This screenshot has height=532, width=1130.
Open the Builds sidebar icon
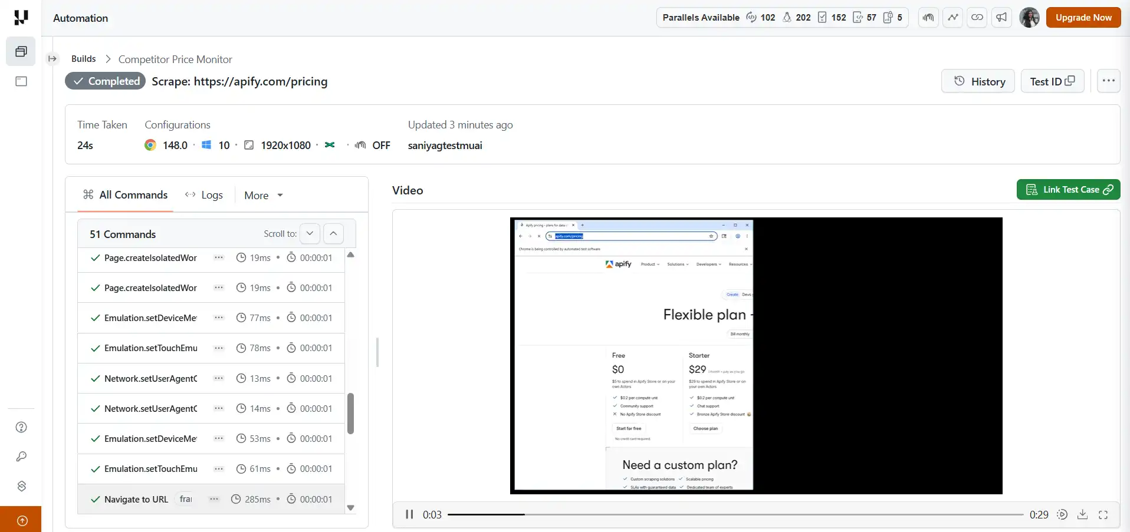[x=21, y=51]
